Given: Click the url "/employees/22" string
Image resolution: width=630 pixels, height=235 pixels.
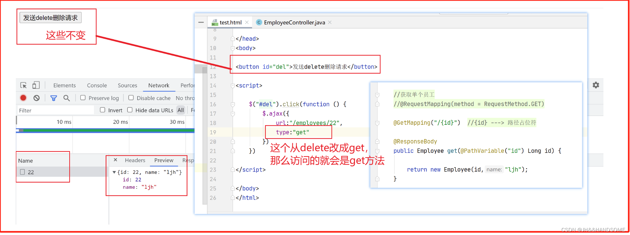Looking at the screenshot, I should (316, 123).
